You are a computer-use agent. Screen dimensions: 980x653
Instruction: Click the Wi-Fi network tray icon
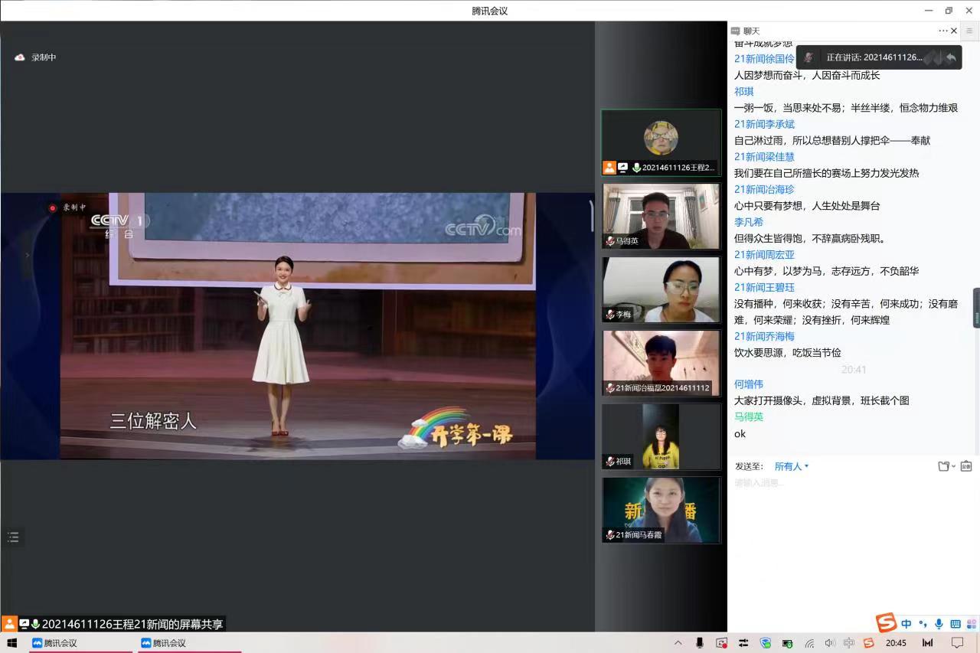(x=809, y=643)
